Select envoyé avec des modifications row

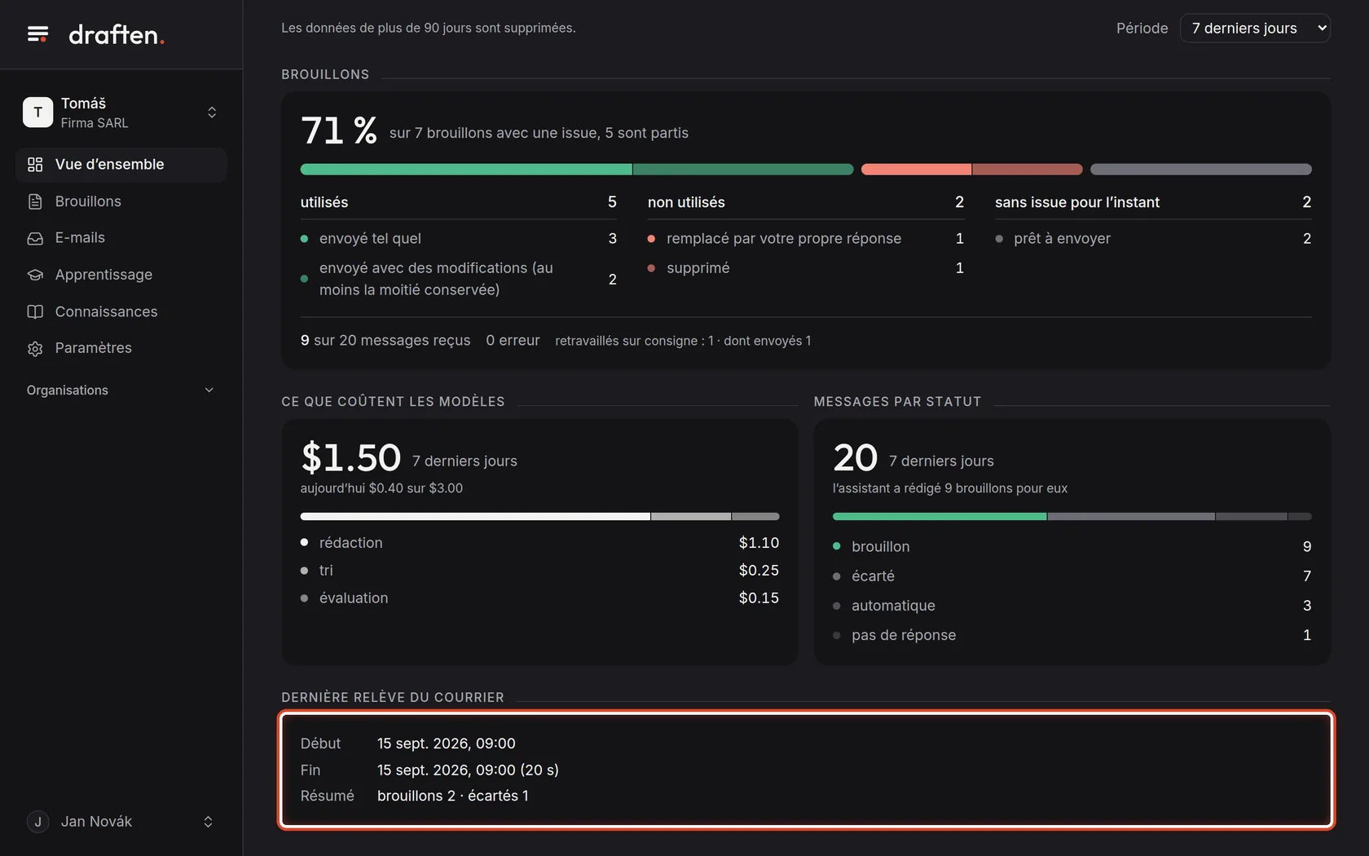pyautogui.click(x=459, y=279)
